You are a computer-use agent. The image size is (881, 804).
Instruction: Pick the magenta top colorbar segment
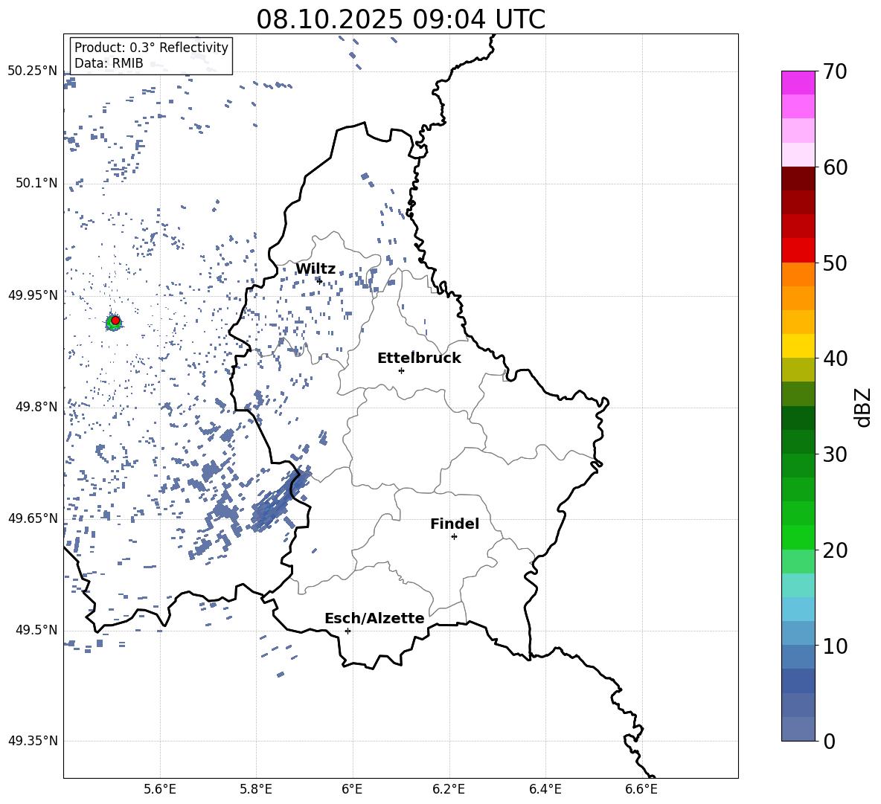tap(798, 83)
